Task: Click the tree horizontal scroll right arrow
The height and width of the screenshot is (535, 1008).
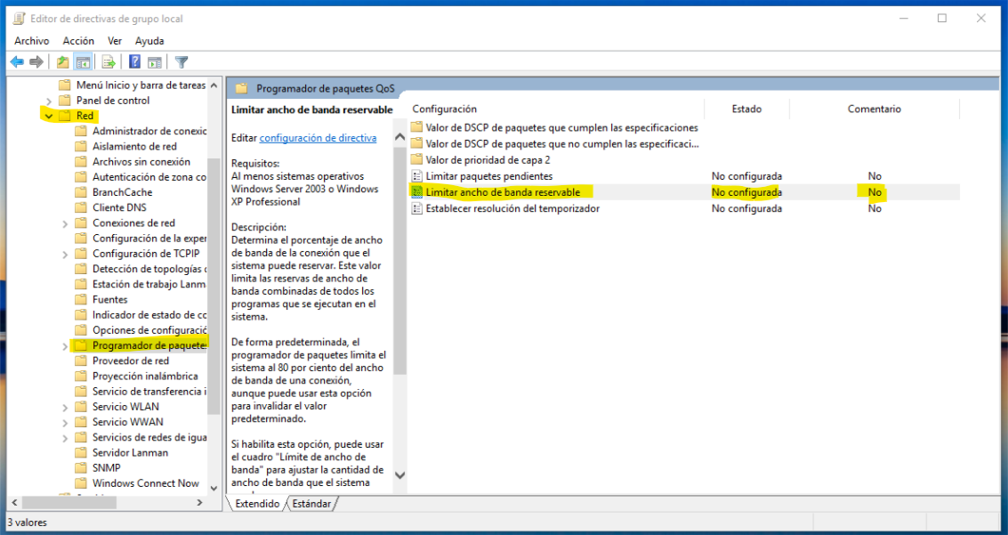Action: click(199, 502)
